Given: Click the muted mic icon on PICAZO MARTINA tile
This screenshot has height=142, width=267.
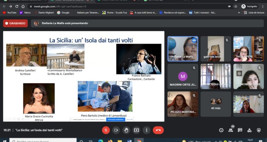Looking at the screenshot, I should [x=194, y=95].
